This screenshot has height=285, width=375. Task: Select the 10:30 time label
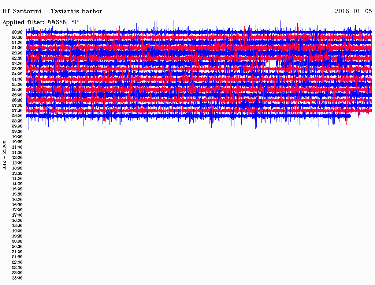[17, 142]
